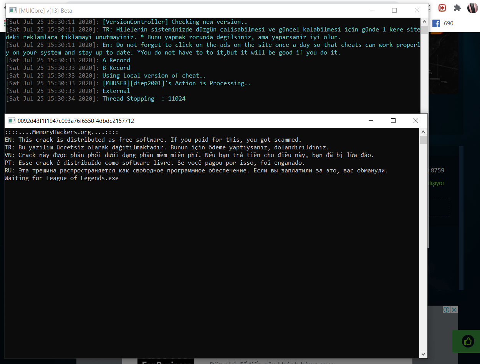The image size is (480, 364).
Task: Click the '690' Facebook count text
Action: [449, 23]
